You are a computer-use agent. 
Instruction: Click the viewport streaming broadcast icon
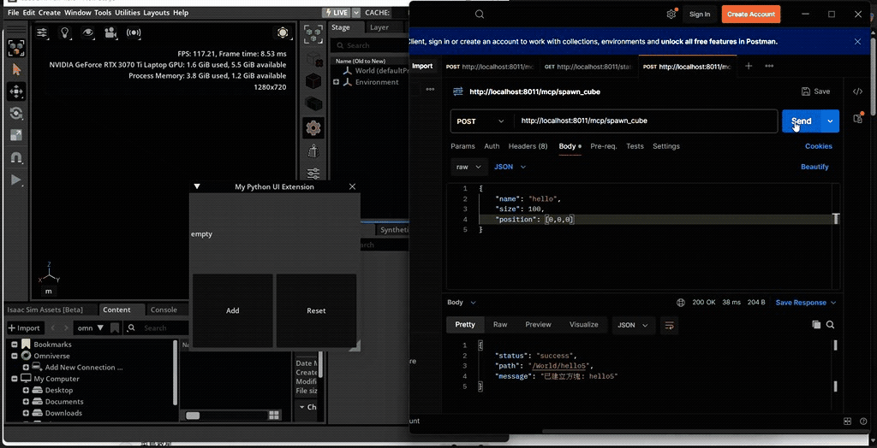tap(134, 32)
